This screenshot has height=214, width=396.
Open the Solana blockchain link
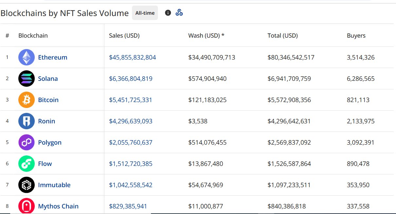click(x=48, y=79)
